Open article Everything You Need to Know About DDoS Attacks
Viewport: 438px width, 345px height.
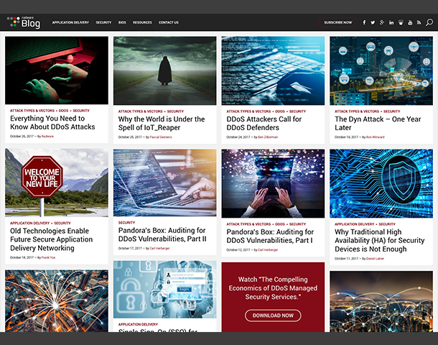point(52,122)
